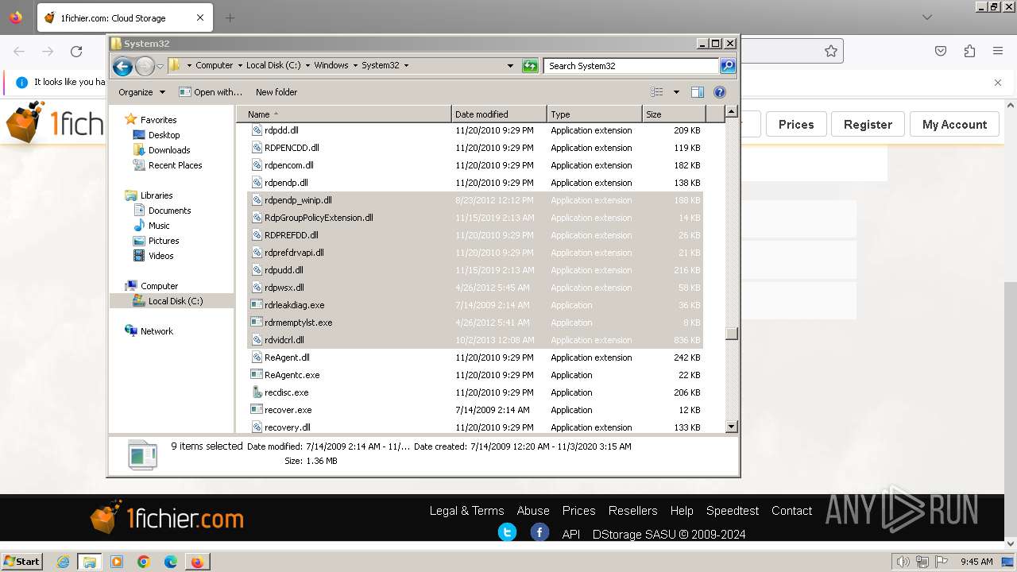Focus the Search System32 input field
1017x572 pixels.
[x=632, y=66]
